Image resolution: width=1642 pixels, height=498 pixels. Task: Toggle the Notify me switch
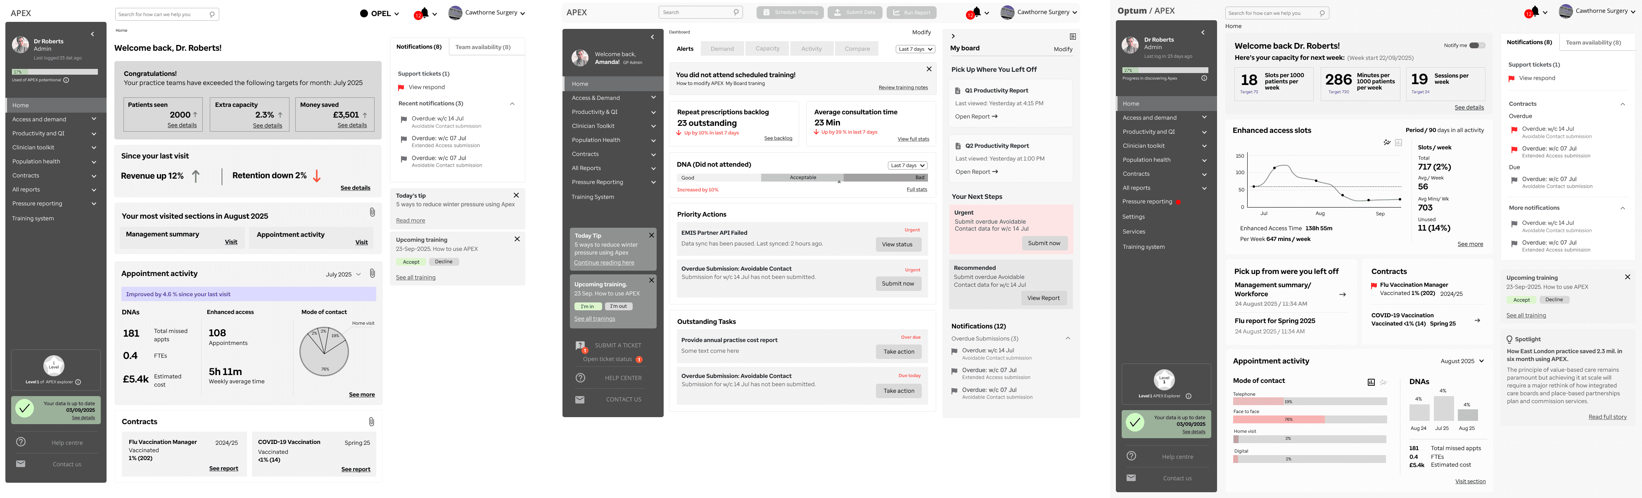click(1477, 45)
